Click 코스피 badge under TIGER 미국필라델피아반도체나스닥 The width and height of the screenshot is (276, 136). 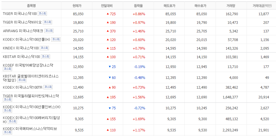(7, 100)
